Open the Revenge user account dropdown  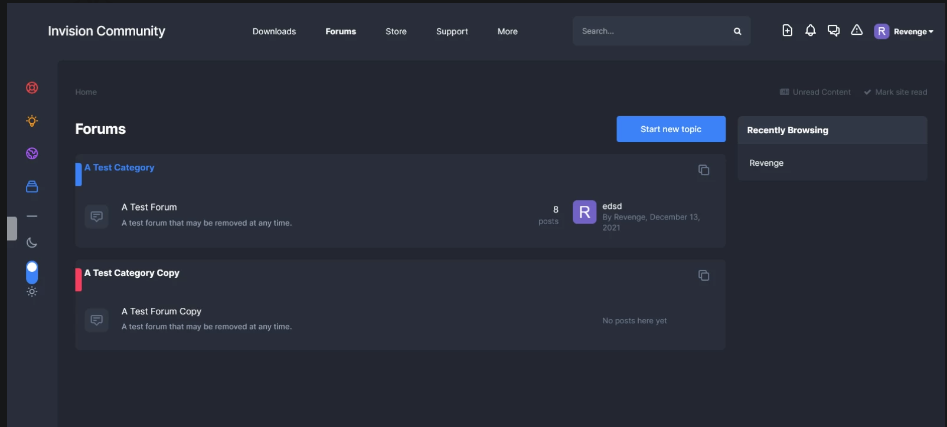(904, 31)
